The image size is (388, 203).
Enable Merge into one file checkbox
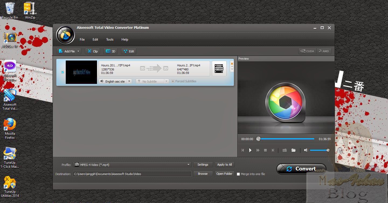point(238,174)
